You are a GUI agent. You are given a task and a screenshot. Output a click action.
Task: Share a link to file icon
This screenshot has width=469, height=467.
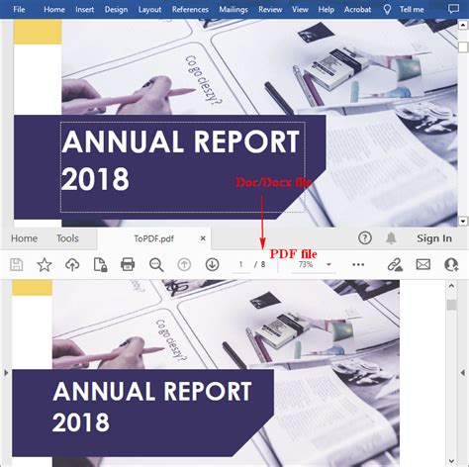(395, 264)
